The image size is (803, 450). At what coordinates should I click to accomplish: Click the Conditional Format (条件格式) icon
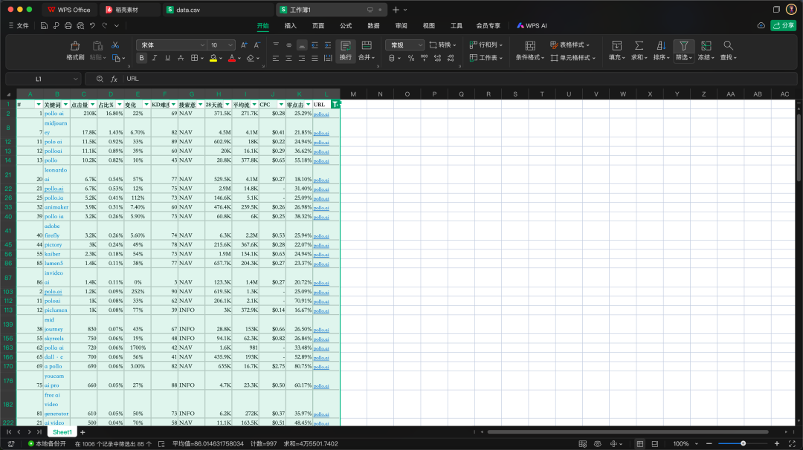point(530,46)
